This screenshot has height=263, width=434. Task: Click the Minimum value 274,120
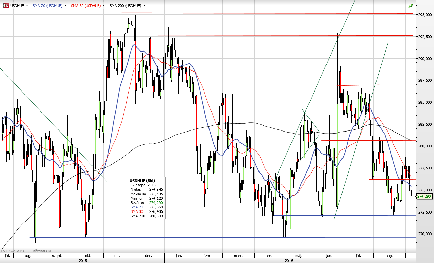[x=156, y=198]
